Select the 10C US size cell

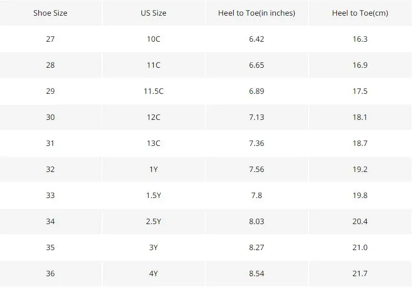(x=154, y=39)
